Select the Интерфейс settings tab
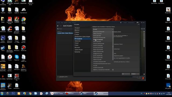The width and height of the screenshot is (172, 97). click(x=82, y=39)
